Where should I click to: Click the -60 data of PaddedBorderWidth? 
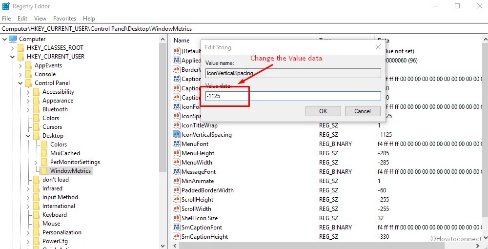382,190
